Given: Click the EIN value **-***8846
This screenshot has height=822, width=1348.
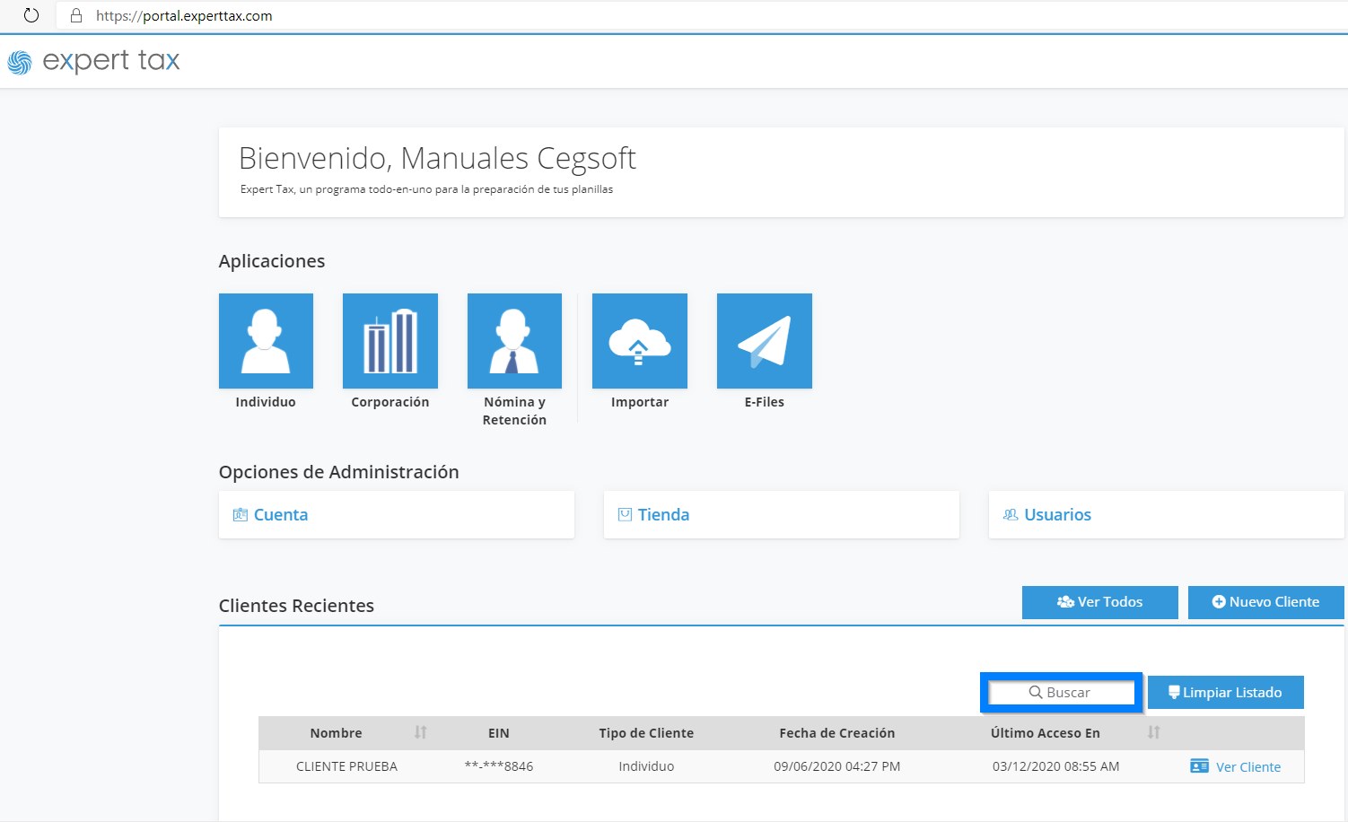Looking at the screenshot, I should click(499, 766).
